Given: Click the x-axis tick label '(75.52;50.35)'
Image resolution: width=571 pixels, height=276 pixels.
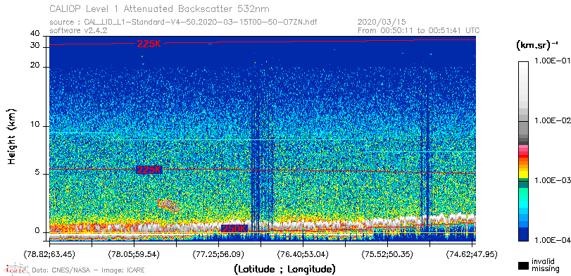Looking at the screenshot, I should pyautogui.click(x=387, y=254).
